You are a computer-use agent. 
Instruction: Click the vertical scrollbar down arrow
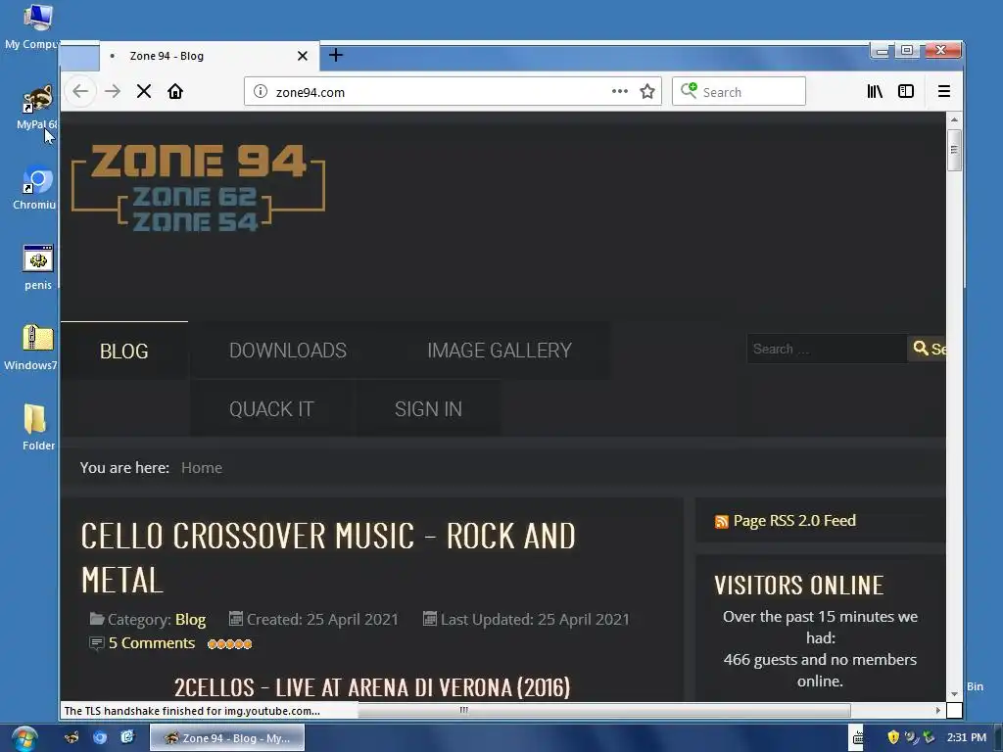point(954,693)
